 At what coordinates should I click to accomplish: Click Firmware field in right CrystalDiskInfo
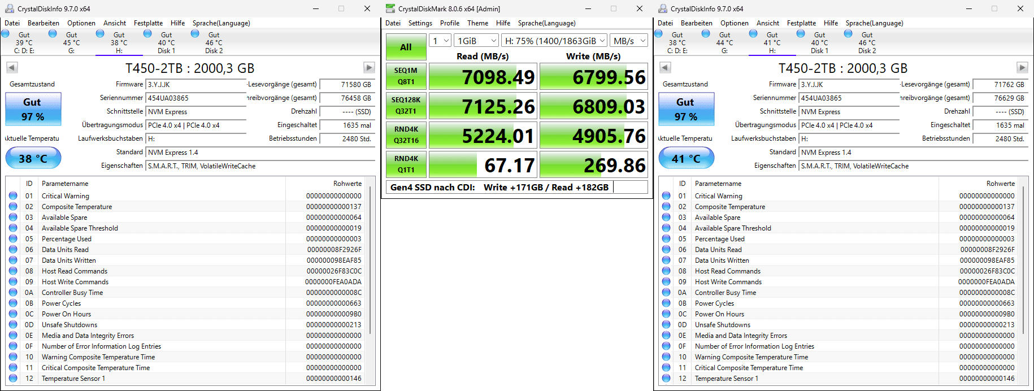click(849, 84)
